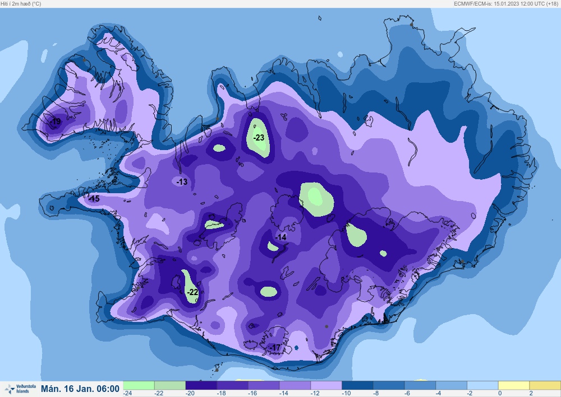Pick the legend swatch between -4 and -2
The height and width of the screenshot is (397, 561).
[x=451, y=385]
